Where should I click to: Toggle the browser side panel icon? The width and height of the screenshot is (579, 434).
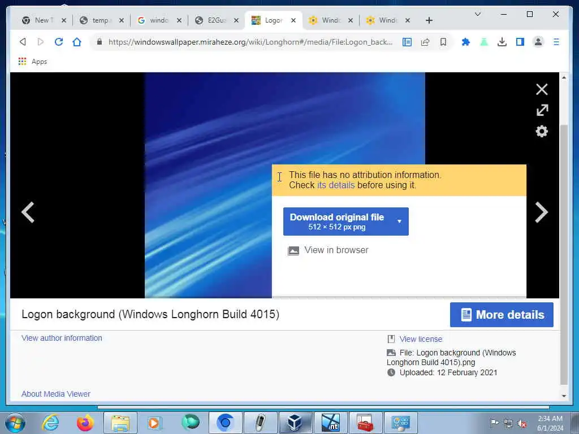click(x=520, y=42)
